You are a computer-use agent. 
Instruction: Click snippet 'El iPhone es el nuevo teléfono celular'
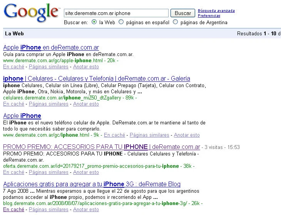[x=104, y=126]
